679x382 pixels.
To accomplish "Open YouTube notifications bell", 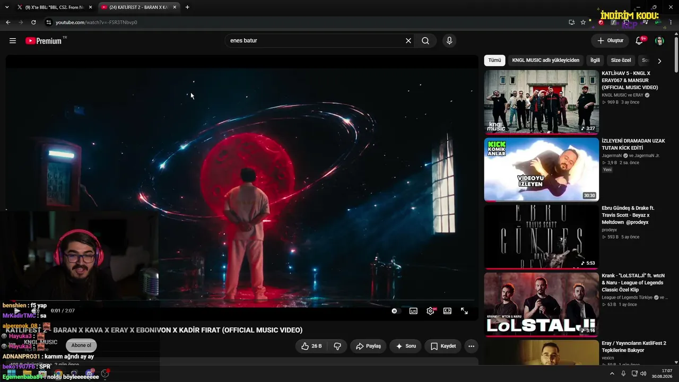I will (640, 41).
